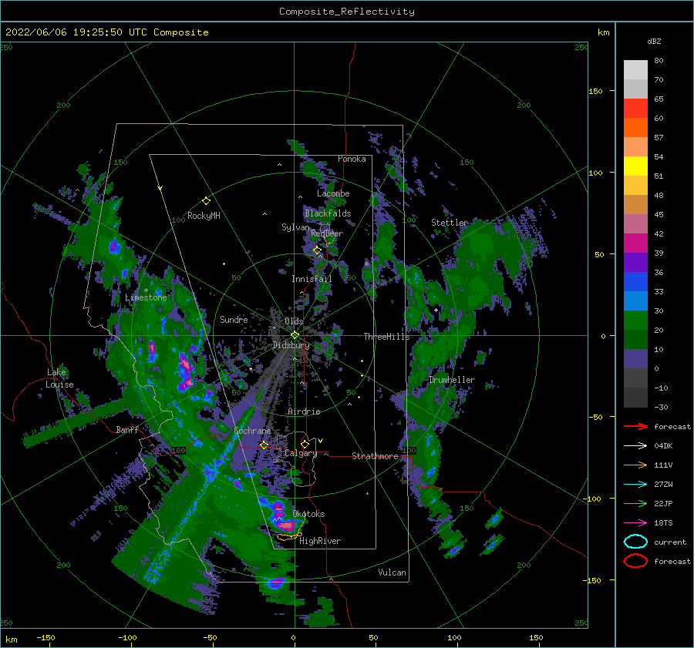
Task: Click the magenta 18TS arrow symbol
Action: point(635,523)
